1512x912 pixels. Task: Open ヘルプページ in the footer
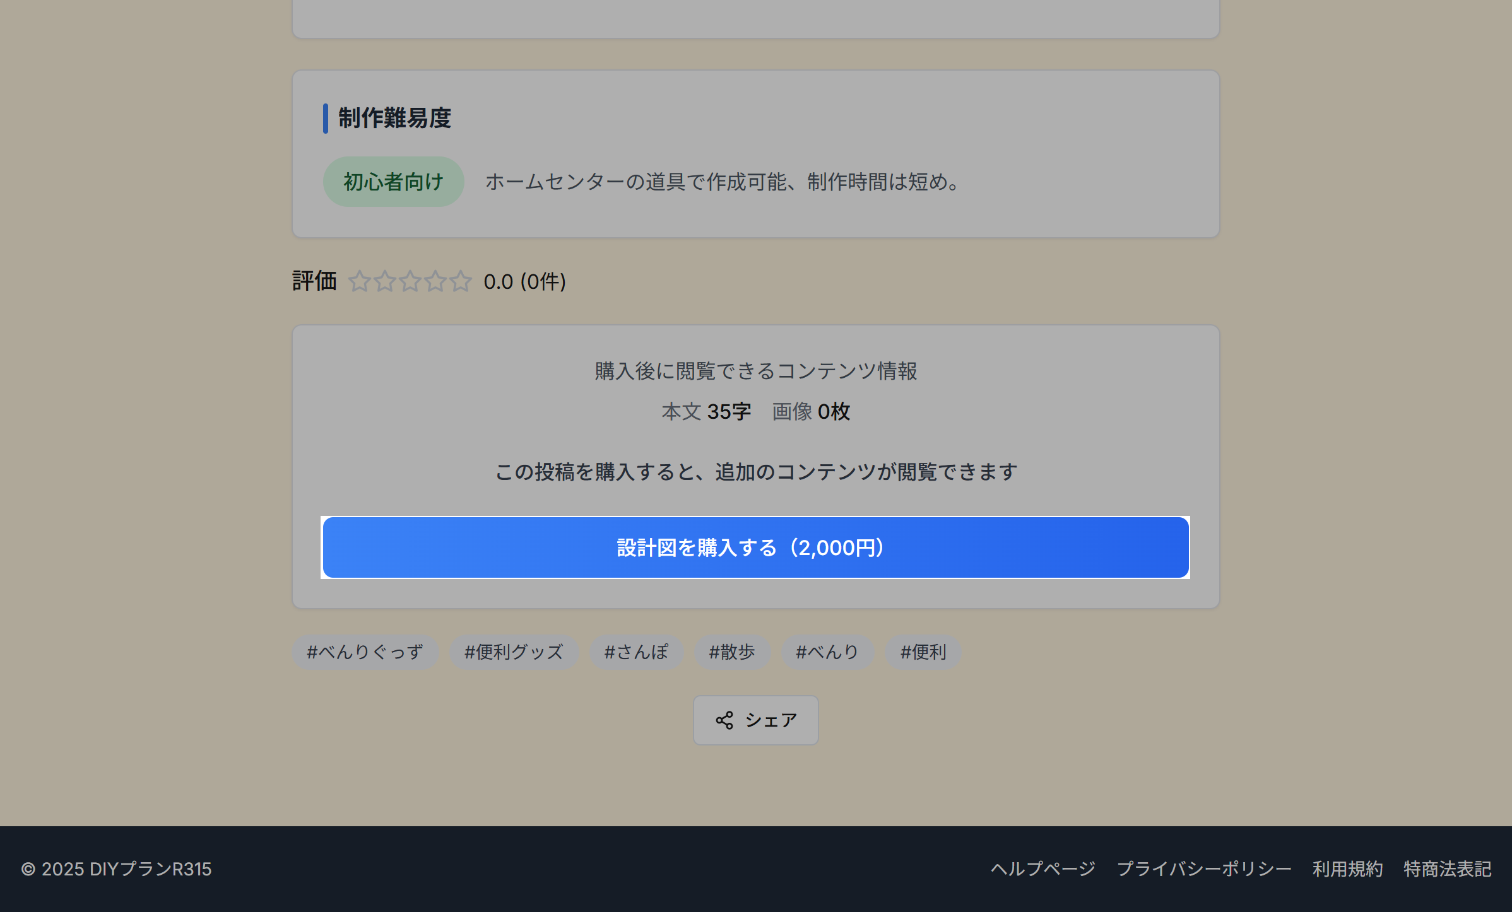point(1042,869)
